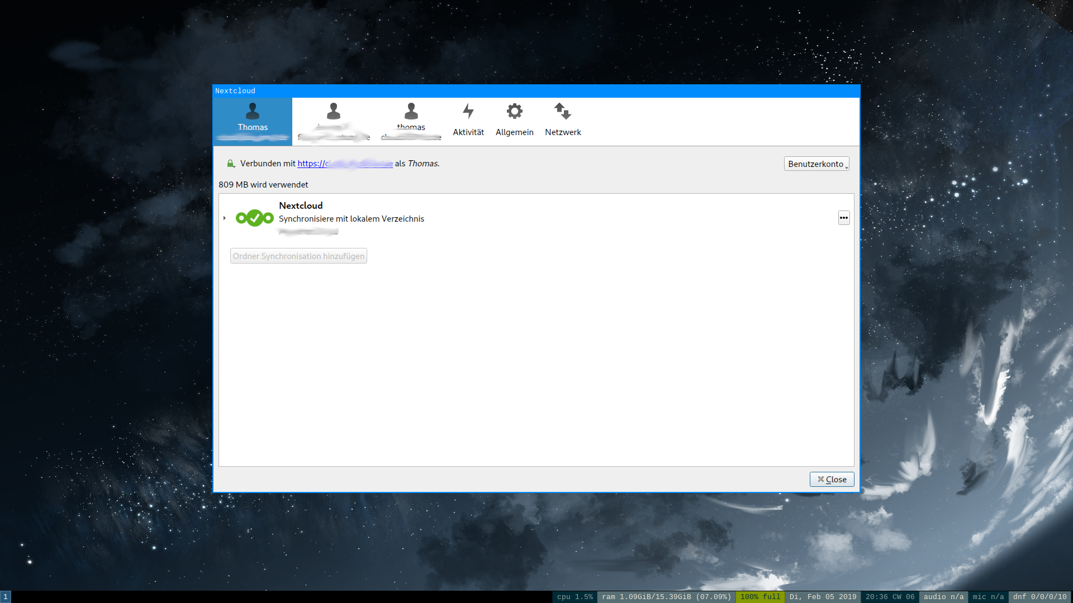Click '809 MB wird verwendet' usage text
1073x603 pixels.
click(x=263, y=184)
